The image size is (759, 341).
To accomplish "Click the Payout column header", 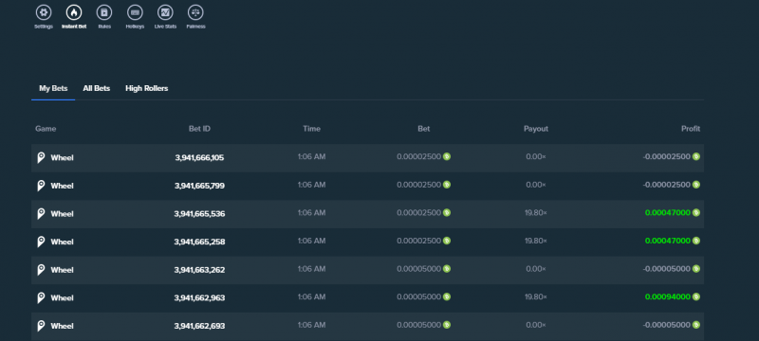I will click(x=536, y=129).
